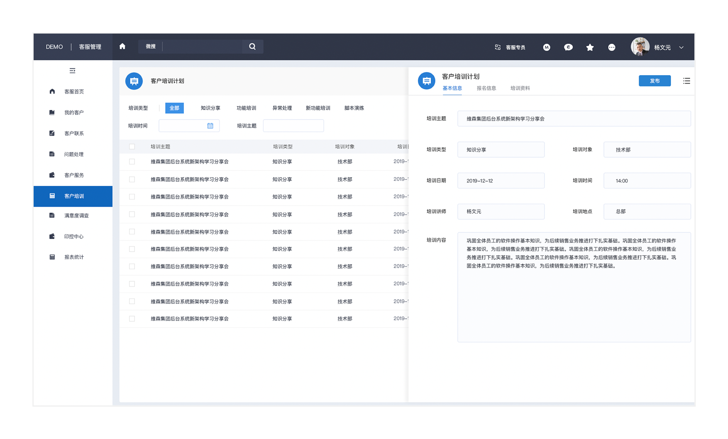Click the circular M icon in header
This screenshot has height=439, width=728.
coord(547,47)
